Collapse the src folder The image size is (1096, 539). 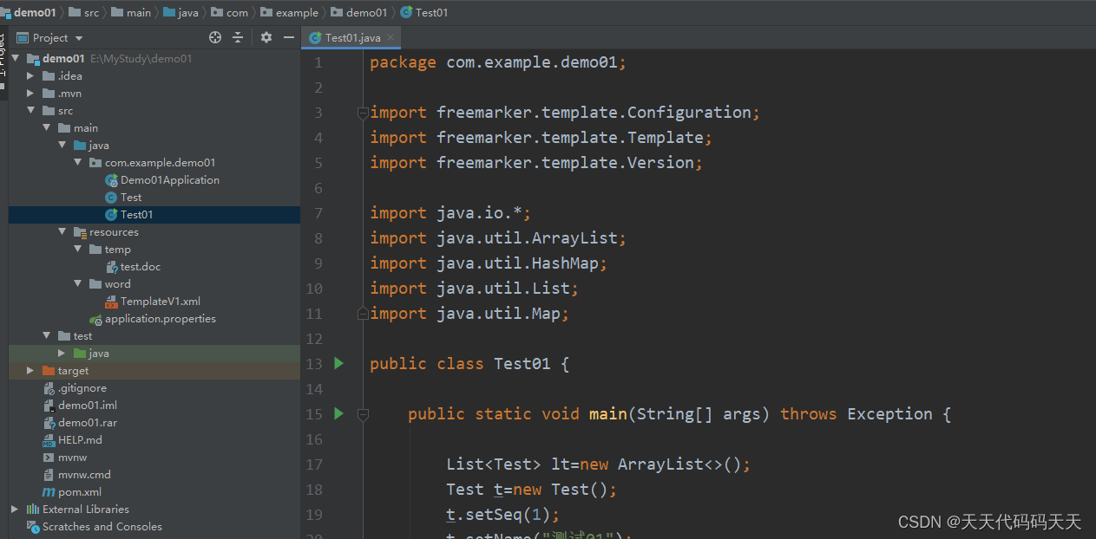click(31, 110)
